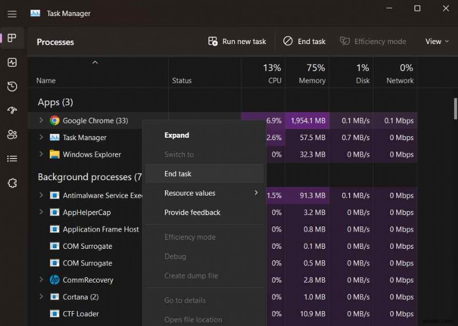
Task: Click the Antimalware Service Executable icon
Action: (x=54, y=195)
